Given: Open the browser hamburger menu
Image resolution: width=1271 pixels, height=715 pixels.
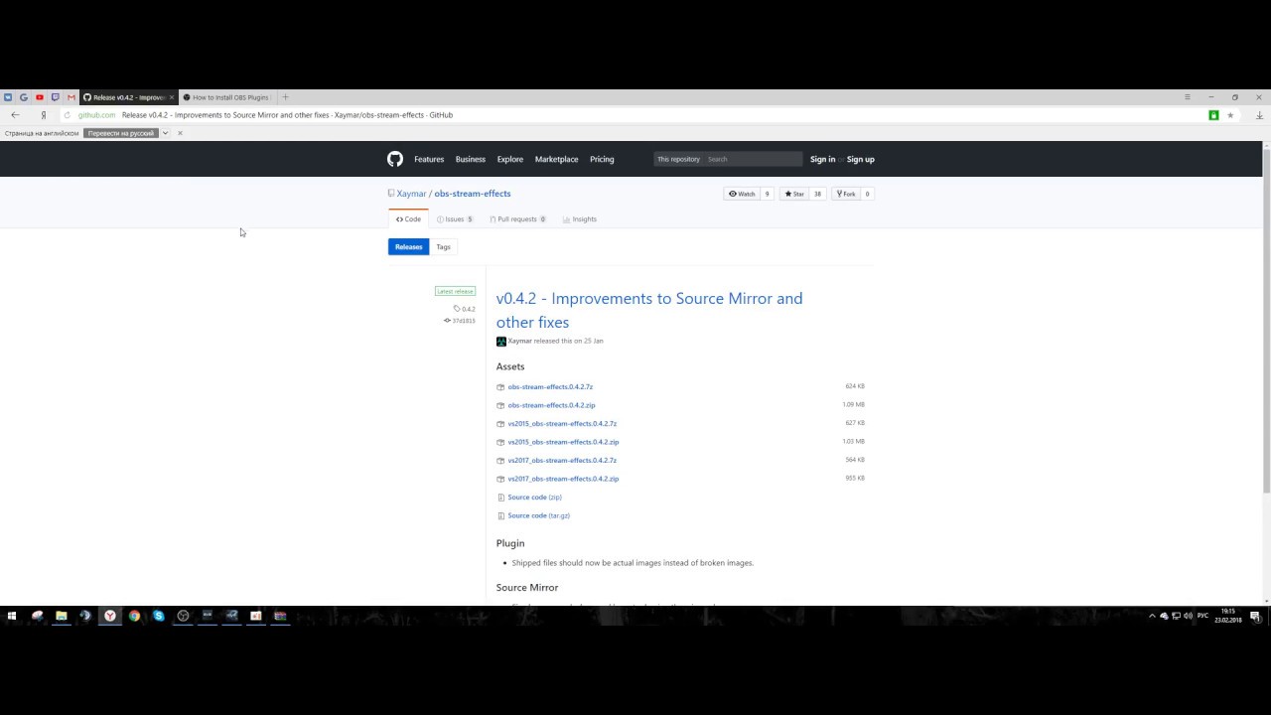Looking at the screenshot, I should tap(1188, 97).
